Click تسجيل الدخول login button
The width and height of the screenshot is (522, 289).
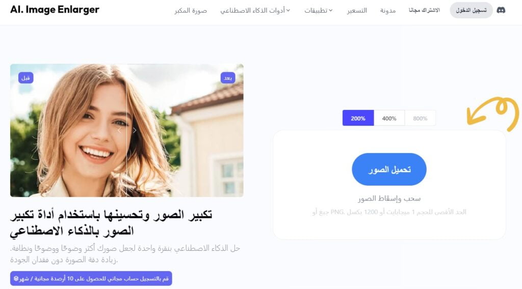pyautogui.click(x=471, y=10)
